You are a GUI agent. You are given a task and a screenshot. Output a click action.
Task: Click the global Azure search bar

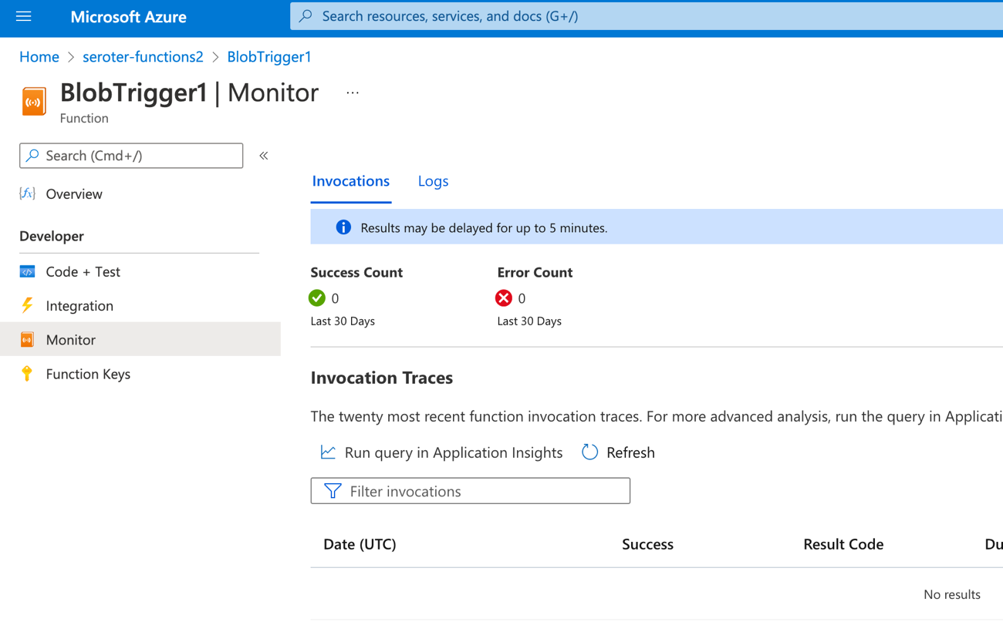(647, 16)
